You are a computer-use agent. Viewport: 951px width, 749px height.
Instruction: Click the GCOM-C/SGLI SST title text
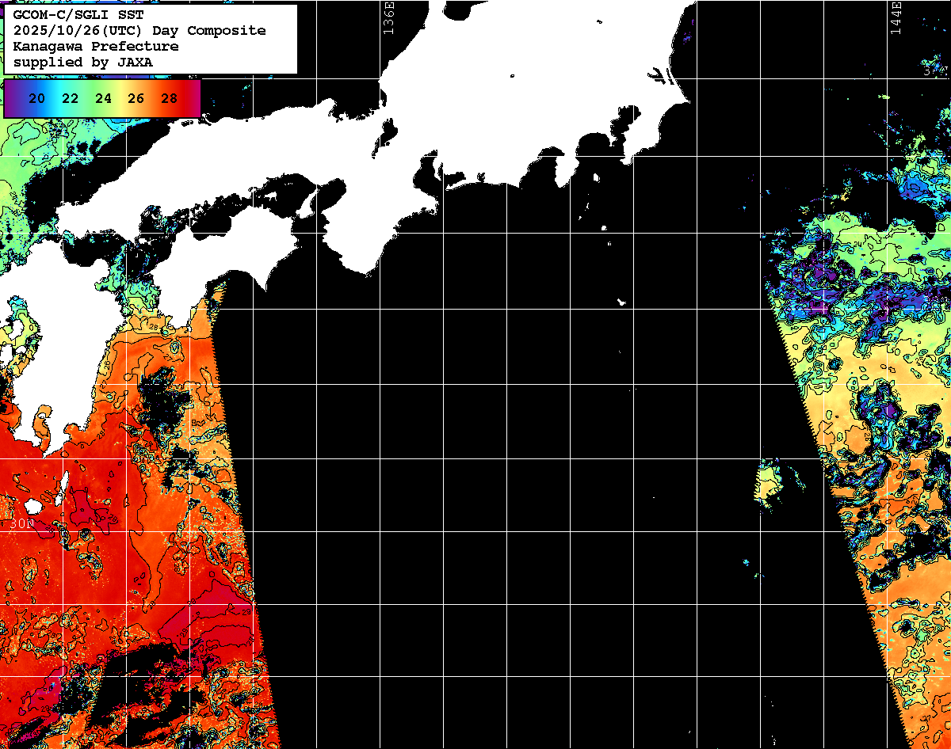pos(78,14)
